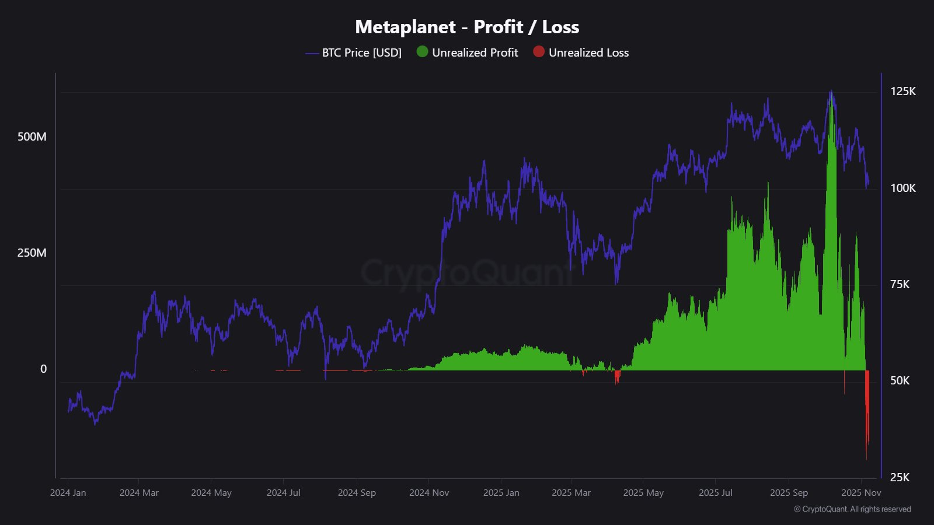Click the 0 baseline axis label
934x525 pixels.
(43, 369)
